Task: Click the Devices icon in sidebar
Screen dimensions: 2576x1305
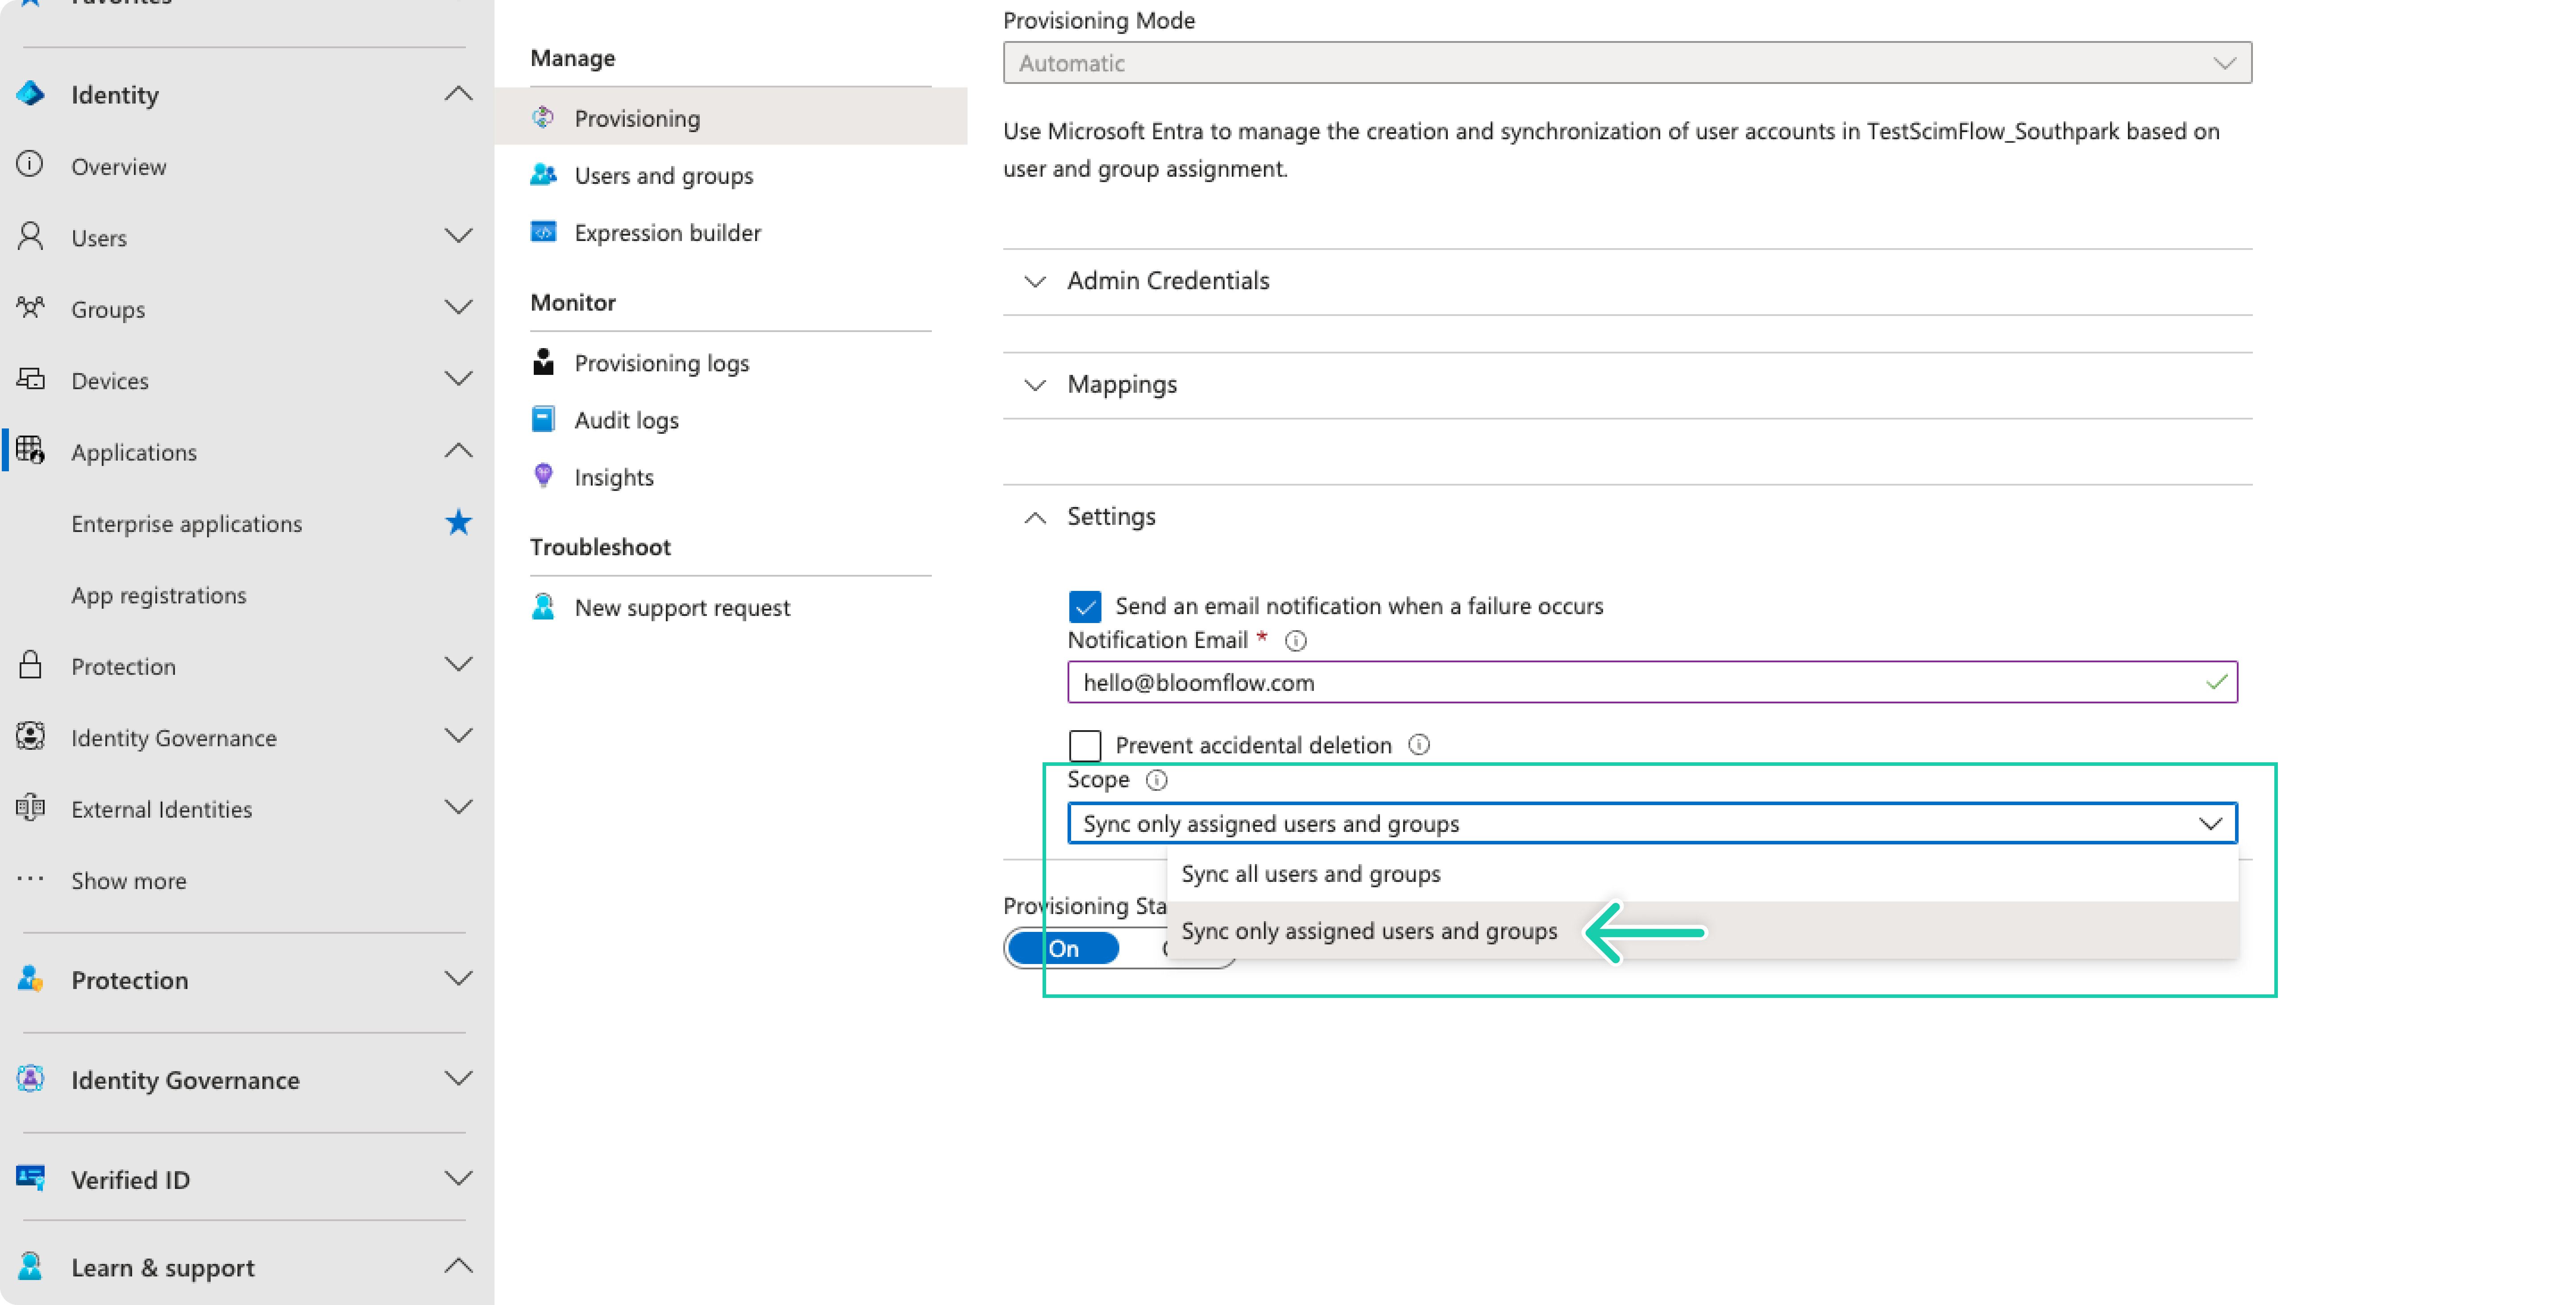Action: pos(30,379)
